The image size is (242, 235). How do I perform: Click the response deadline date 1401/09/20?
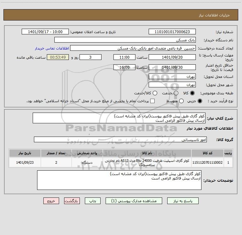[x=172, y=57]
